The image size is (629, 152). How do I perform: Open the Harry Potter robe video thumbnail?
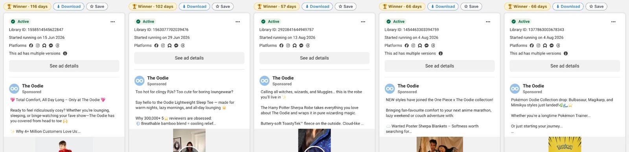pyautogui.click(x=314, y=141)
